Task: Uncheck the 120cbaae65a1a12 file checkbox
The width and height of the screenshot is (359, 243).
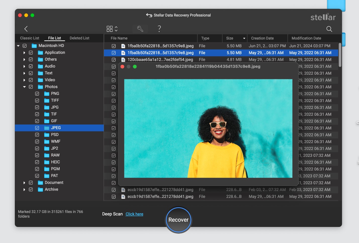Action: pos(114,60)
